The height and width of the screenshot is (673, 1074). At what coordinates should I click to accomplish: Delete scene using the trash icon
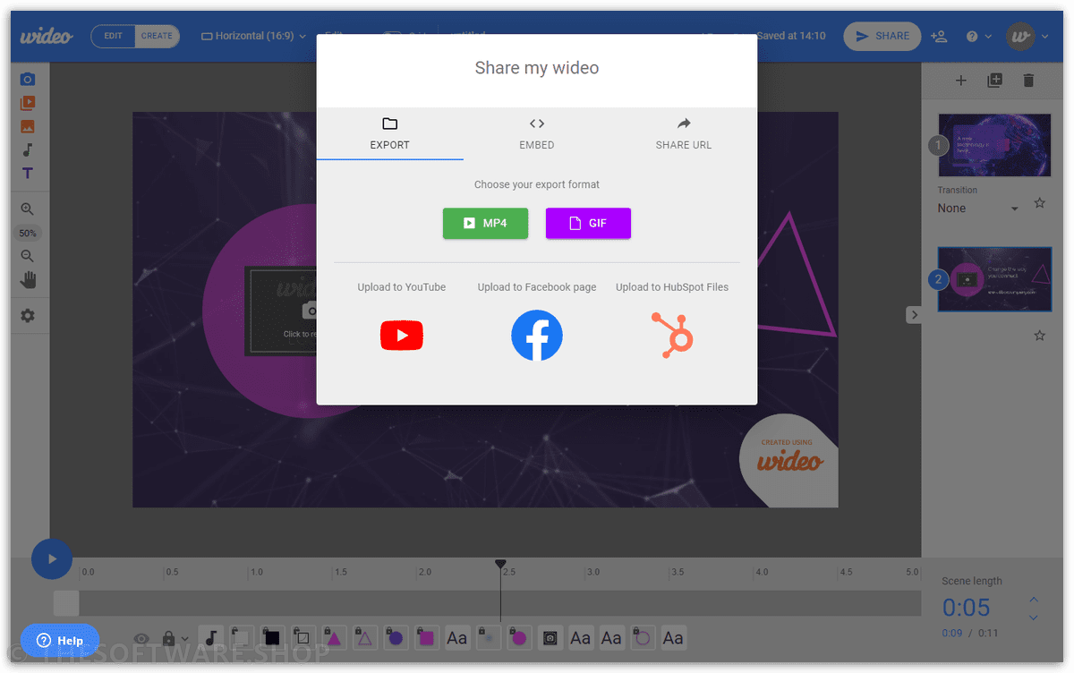click(1028, 81)
